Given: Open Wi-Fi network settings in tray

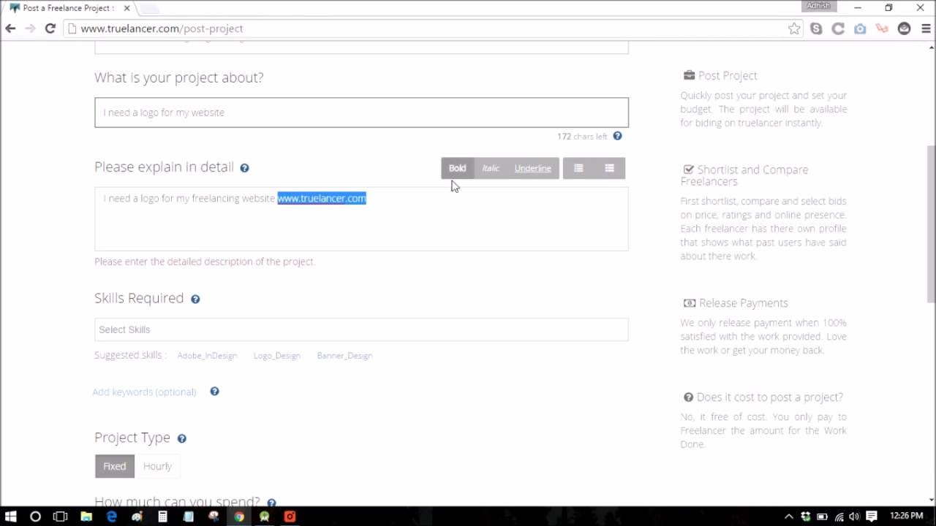Looking at the screenshot, I should (839, 517).
